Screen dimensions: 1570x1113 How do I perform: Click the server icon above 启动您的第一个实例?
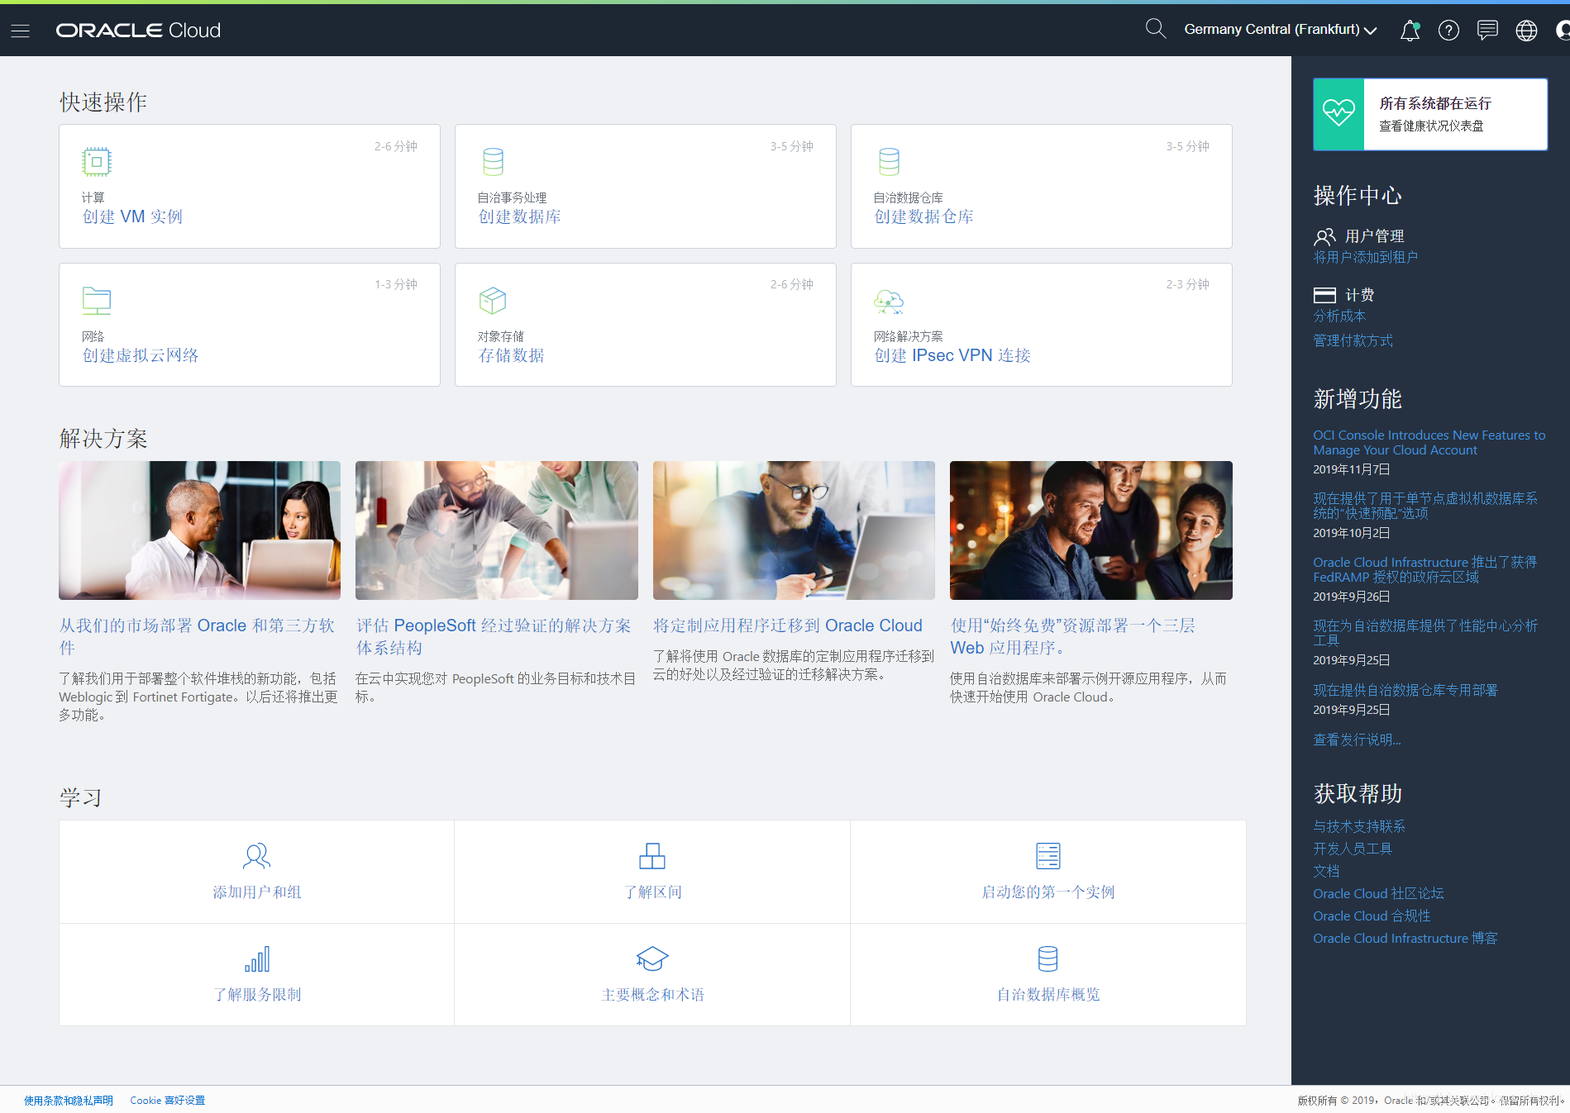pos(1048,856)
